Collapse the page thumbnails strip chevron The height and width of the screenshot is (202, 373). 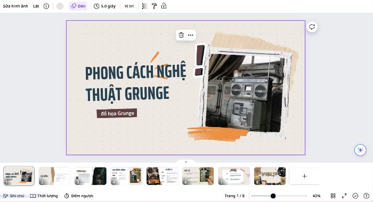186,162
